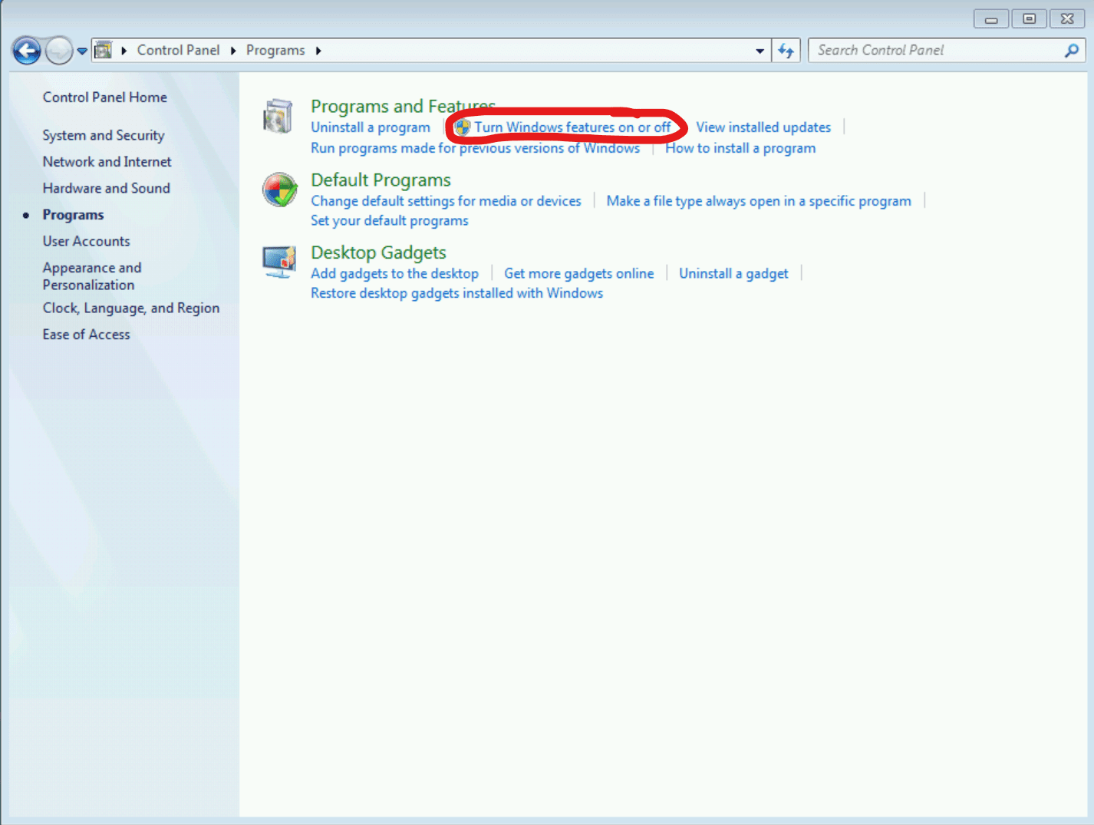Click Get more gadgets online
Viewport: 1094px width, 825px height.
coord(579,274)
